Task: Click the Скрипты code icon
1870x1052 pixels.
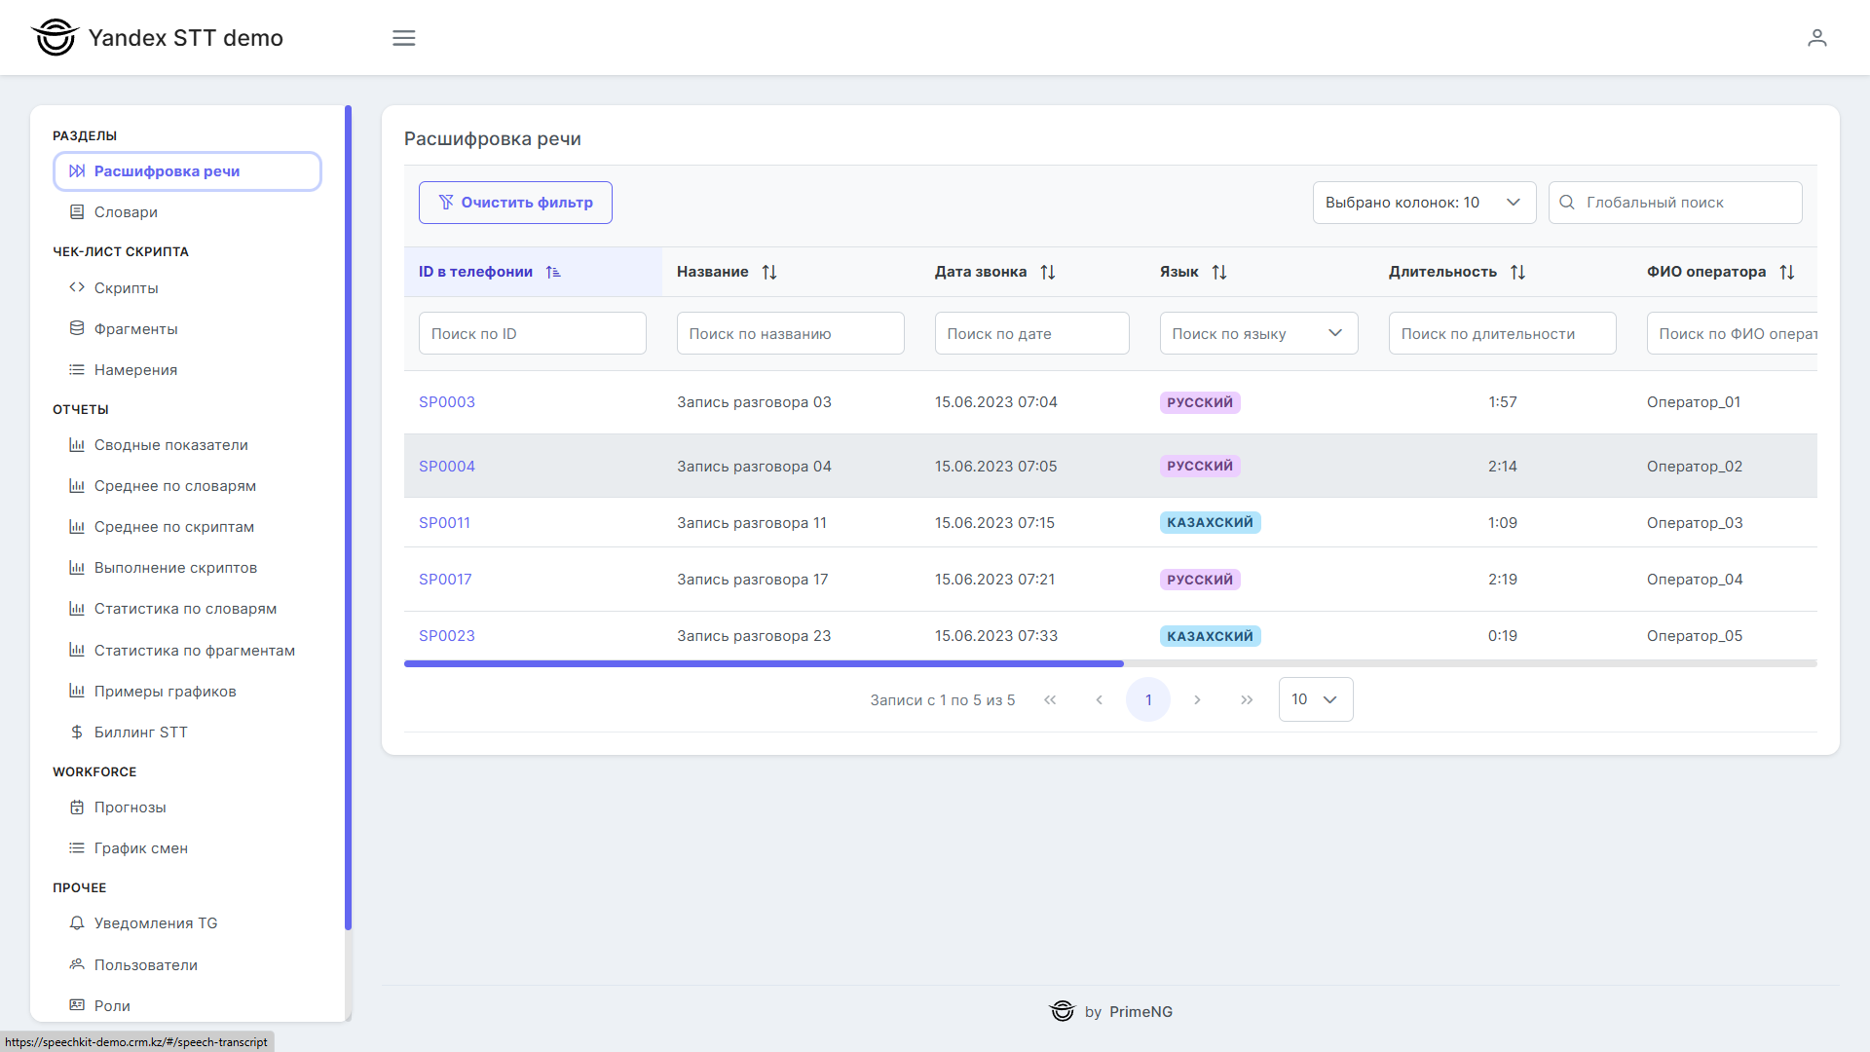Action: [x=77, y=287]
